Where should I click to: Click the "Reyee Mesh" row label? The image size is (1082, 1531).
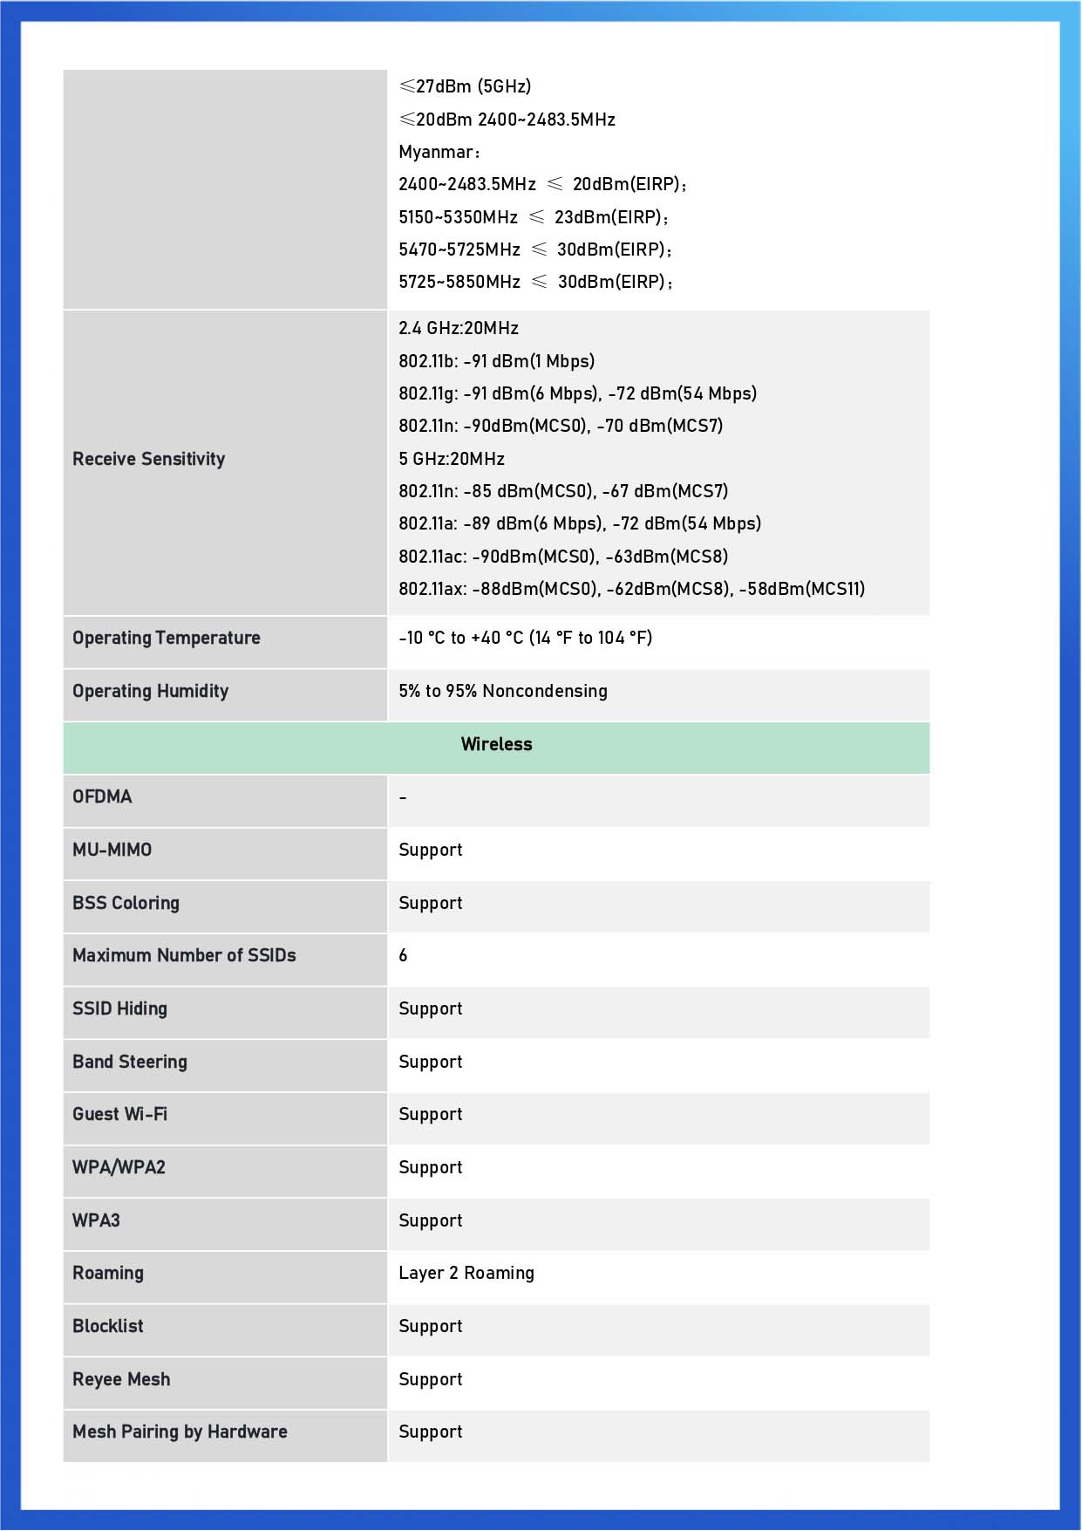click(x=121, y=1379)
